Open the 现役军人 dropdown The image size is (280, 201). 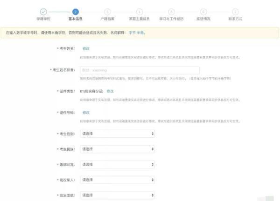(x=117, y=180)
